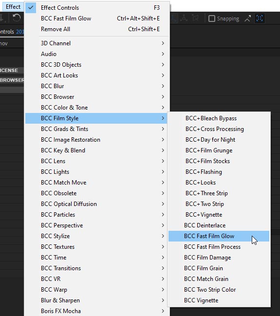
Task: Select the dimmed view axis mode icon
Action: pyautogui.click(x=195, y=19)
